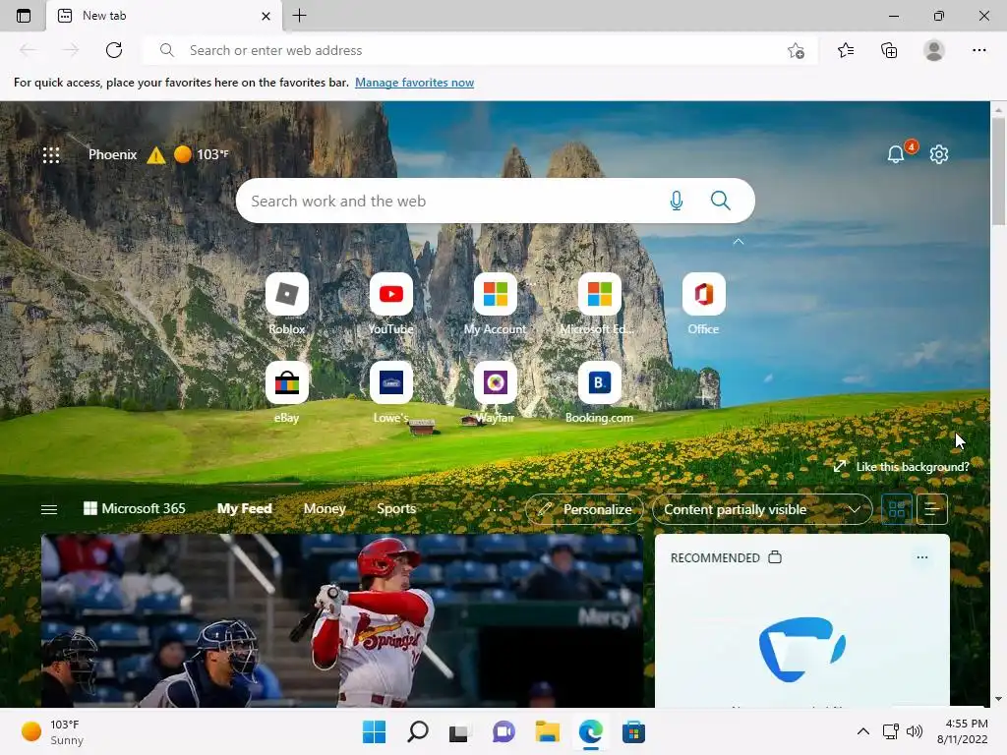
Task: Show hidden system tray icons chevron
Action: [x=863, y=731]
